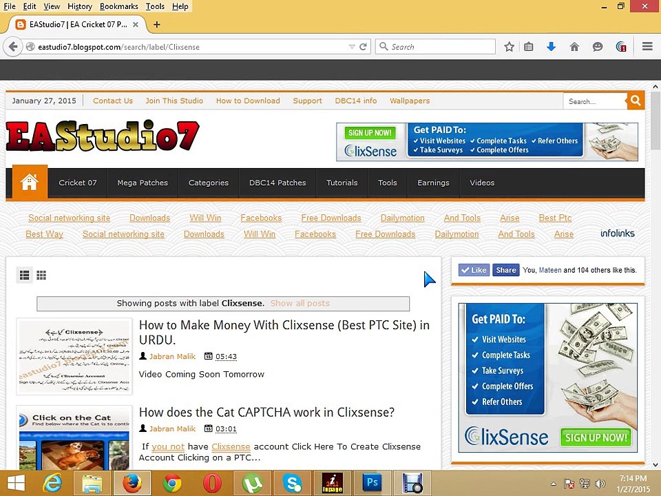This screenshot has width=661, height=496.
Task: Open Opera browser from taskbar
Action: 212,484
